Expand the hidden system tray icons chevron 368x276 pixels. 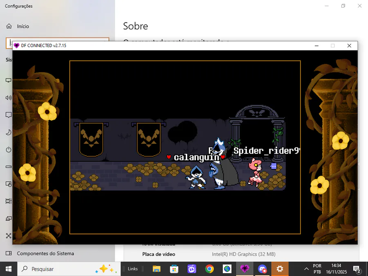point(306,269)
